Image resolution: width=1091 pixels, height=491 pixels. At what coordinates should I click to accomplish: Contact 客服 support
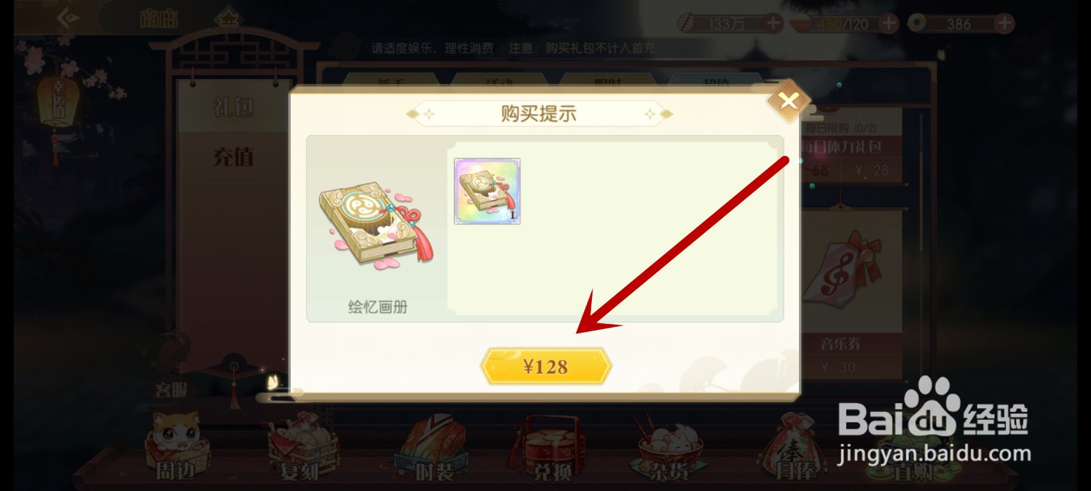coord(170,389)
